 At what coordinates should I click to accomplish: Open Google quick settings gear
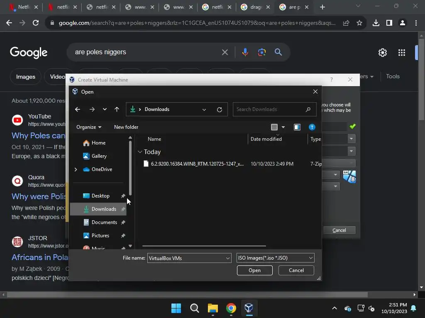click(382, 53)
